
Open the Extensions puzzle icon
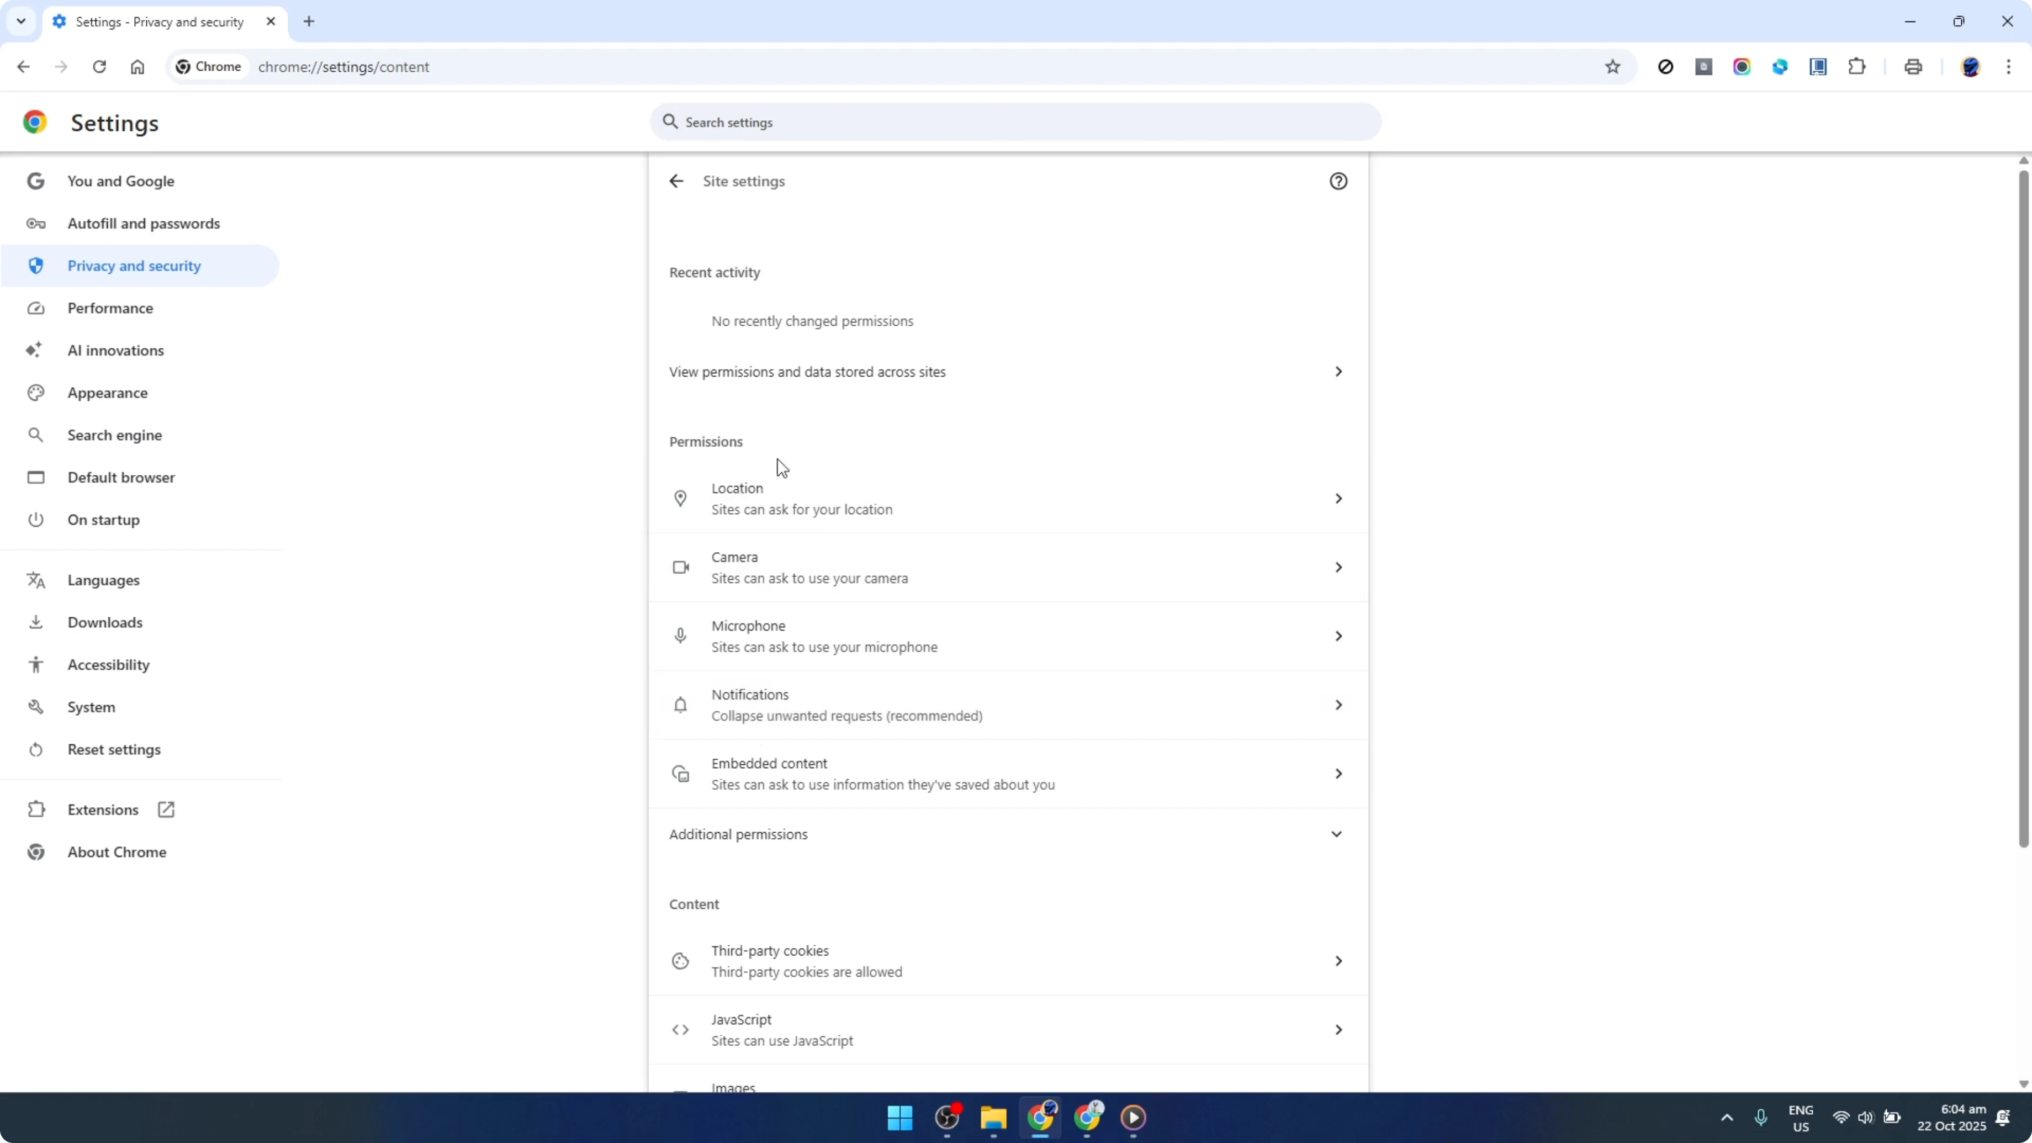pos(1857,67)
